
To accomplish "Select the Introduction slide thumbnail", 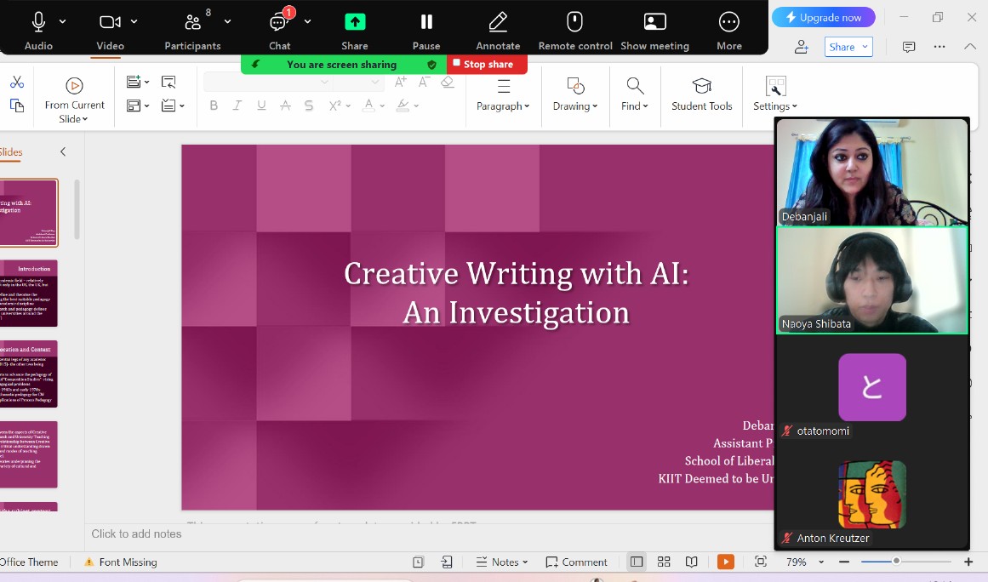I will click(x=28, y=293).
